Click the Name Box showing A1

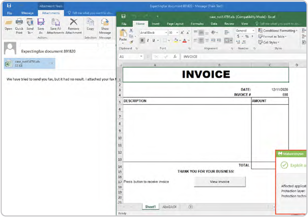[130, 57]
